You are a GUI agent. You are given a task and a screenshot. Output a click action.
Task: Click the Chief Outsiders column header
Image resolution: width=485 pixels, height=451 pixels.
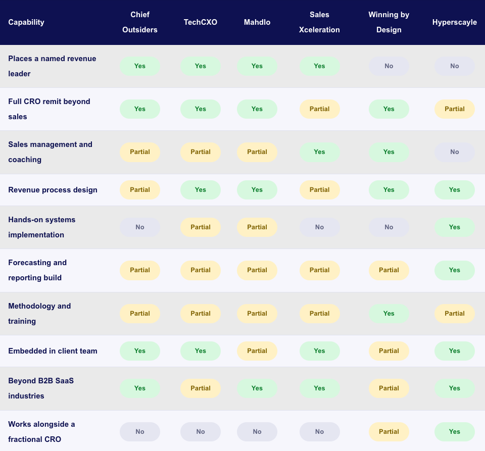coord(140,22)
